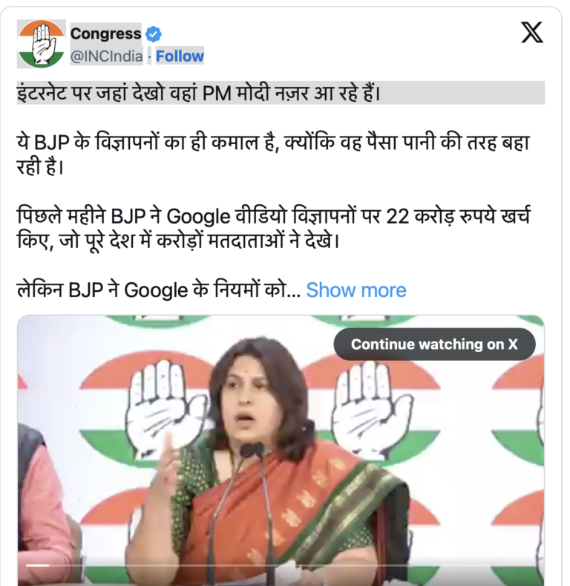Image resolution: width=570 pixels, height=586 pixels.
Task: Select Continue watching on X
Action: 434,344
